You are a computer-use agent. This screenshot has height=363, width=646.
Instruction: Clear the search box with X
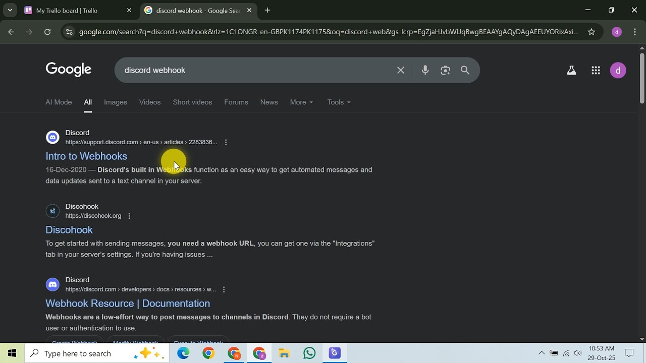401,70
